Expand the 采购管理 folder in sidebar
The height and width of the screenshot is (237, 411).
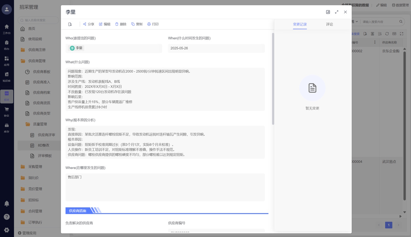click(35, 167)
